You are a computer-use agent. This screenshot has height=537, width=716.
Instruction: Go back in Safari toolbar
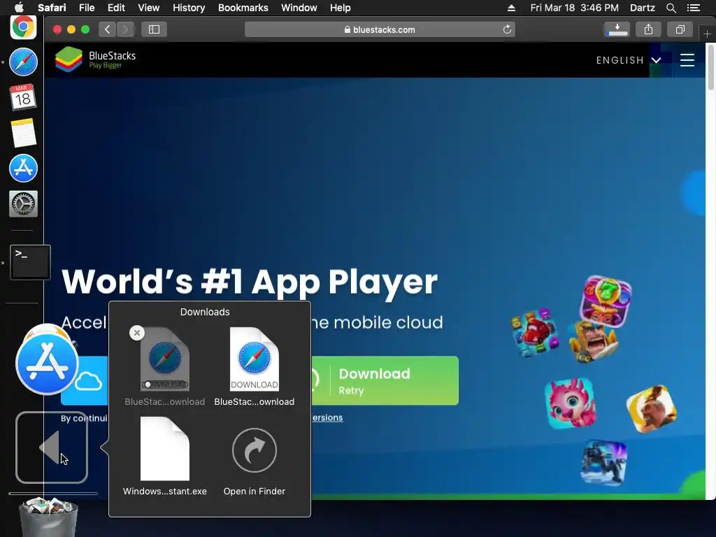click(107, 29)
